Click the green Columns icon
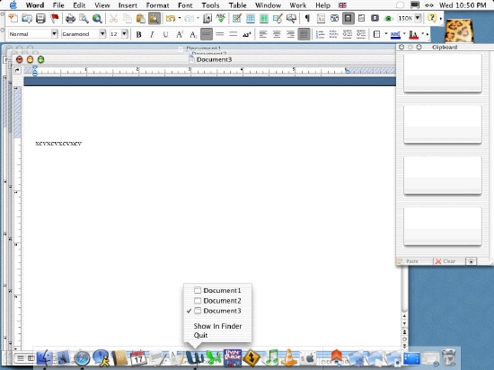The width and height of the screenshot is (494, 370). coord(264,18)
